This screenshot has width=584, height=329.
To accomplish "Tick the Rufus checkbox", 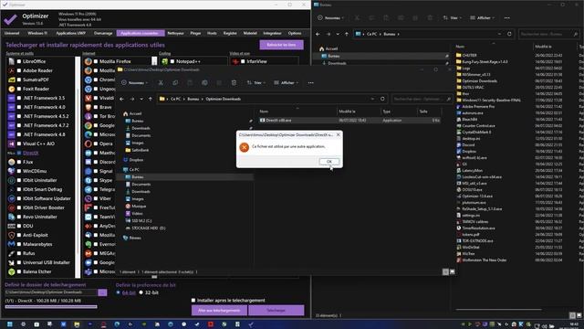I will pyautogui.click(x=19, y=253).
